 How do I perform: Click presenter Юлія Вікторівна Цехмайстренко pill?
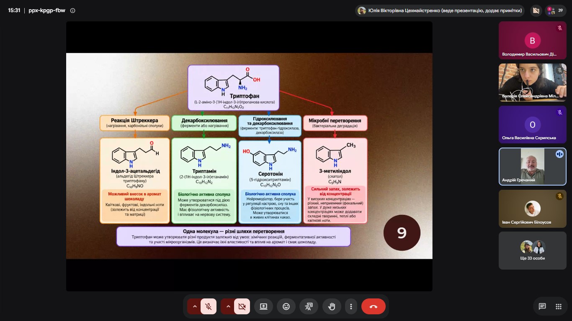[x=440, y=10]
